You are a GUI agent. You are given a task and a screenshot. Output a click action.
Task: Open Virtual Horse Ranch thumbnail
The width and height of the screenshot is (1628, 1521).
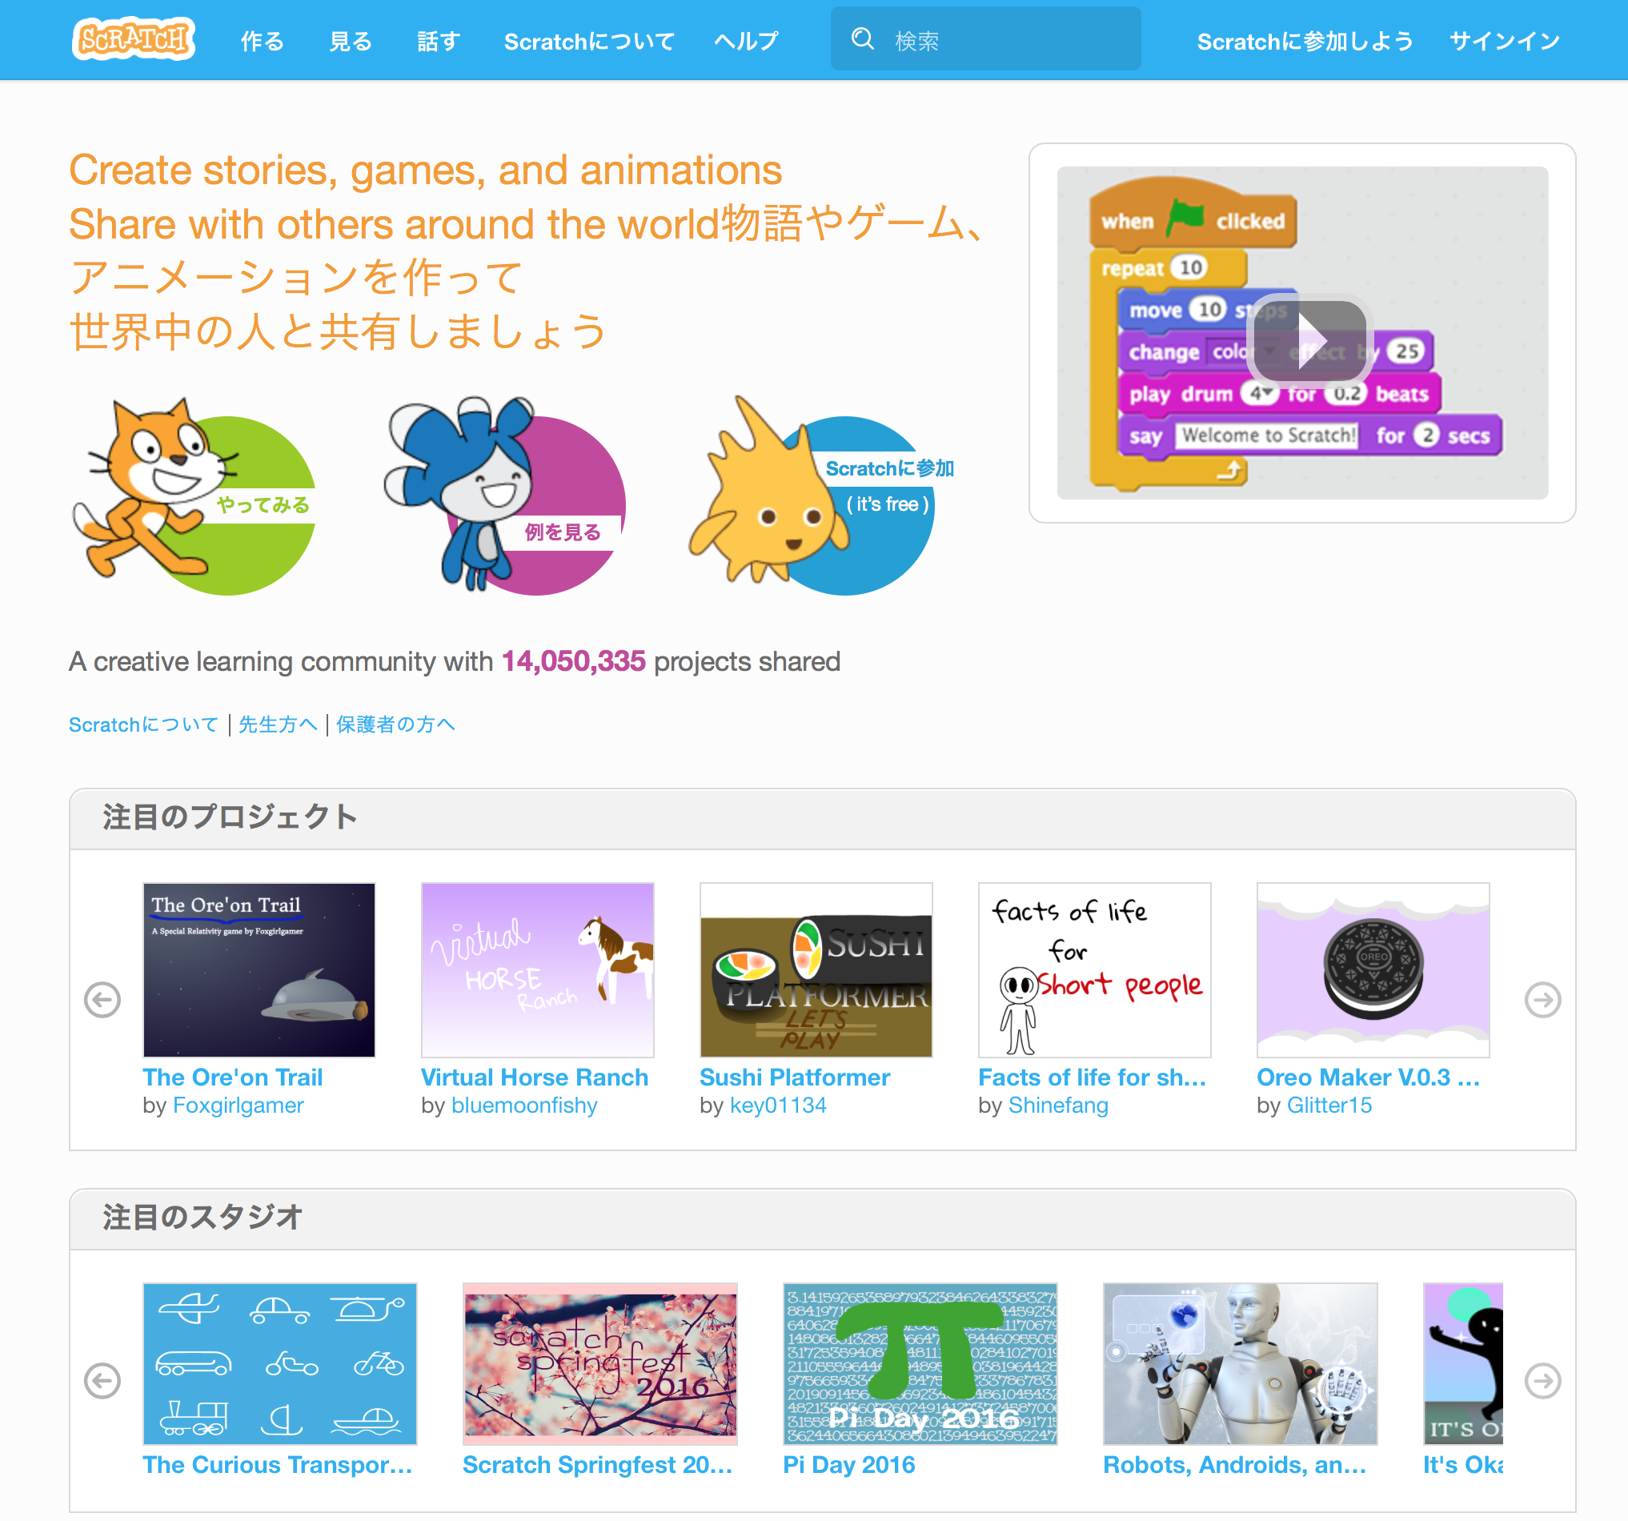point(537,969)
